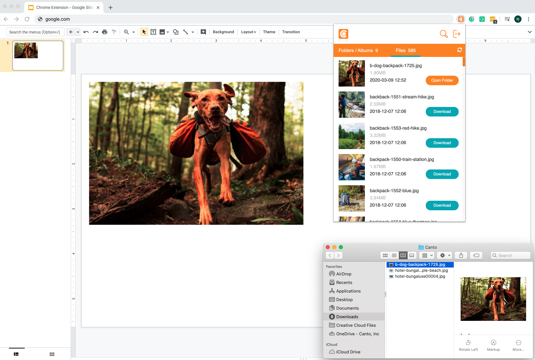
Task: Select the paint format icon
Action: tap(114, 32)
